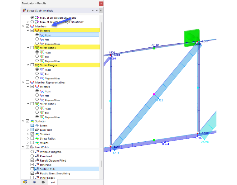Switch to the Display eye tab
237x185 pixels.
click(x=34, y=182)
